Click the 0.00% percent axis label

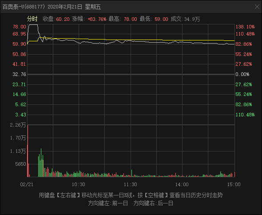(x=242, y=74)
